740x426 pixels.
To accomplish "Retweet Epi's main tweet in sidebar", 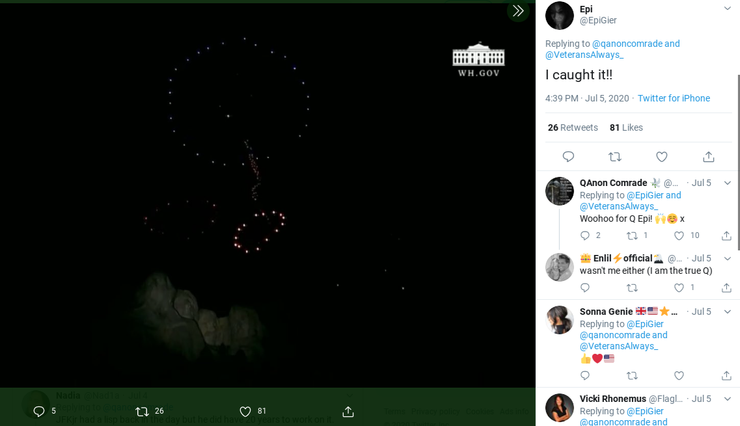I will point(614,157).
